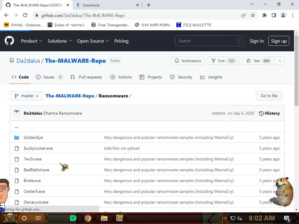The image size is (299, 224).
Task: Switch to the Downloads browser tab
Action: point(107,5)
